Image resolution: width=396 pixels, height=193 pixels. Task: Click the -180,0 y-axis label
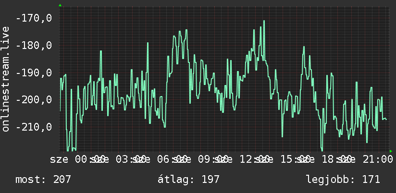coord(34,46)
